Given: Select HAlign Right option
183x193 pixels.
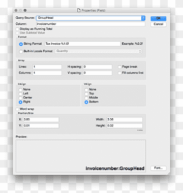Looking at the screenshot, I should [x=20, y=102].
